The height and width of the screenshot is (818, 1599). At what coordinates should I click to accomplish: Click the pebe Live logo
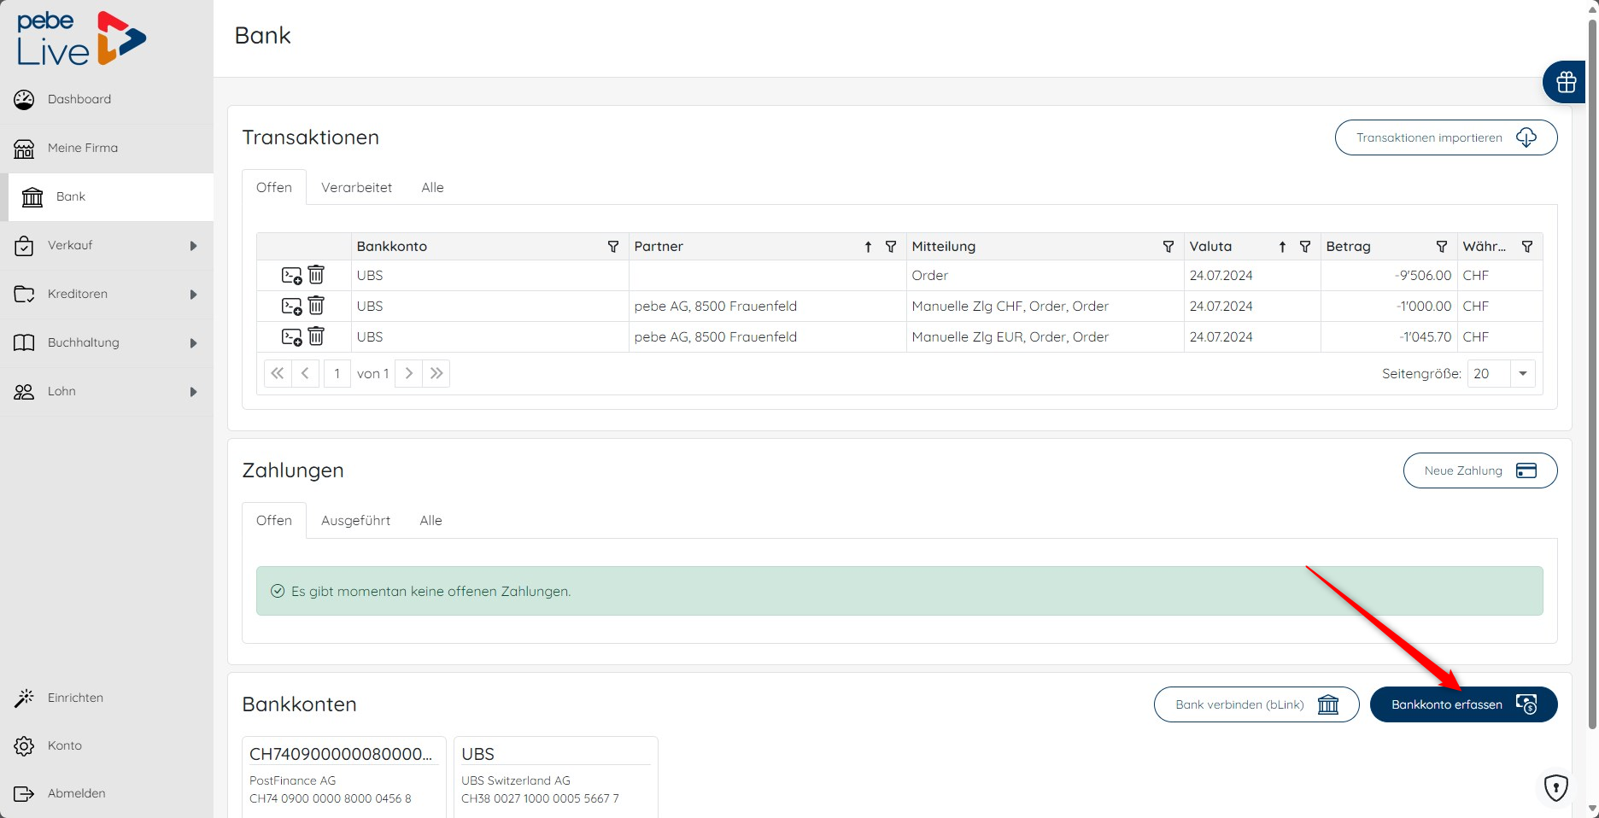[81, 38]
